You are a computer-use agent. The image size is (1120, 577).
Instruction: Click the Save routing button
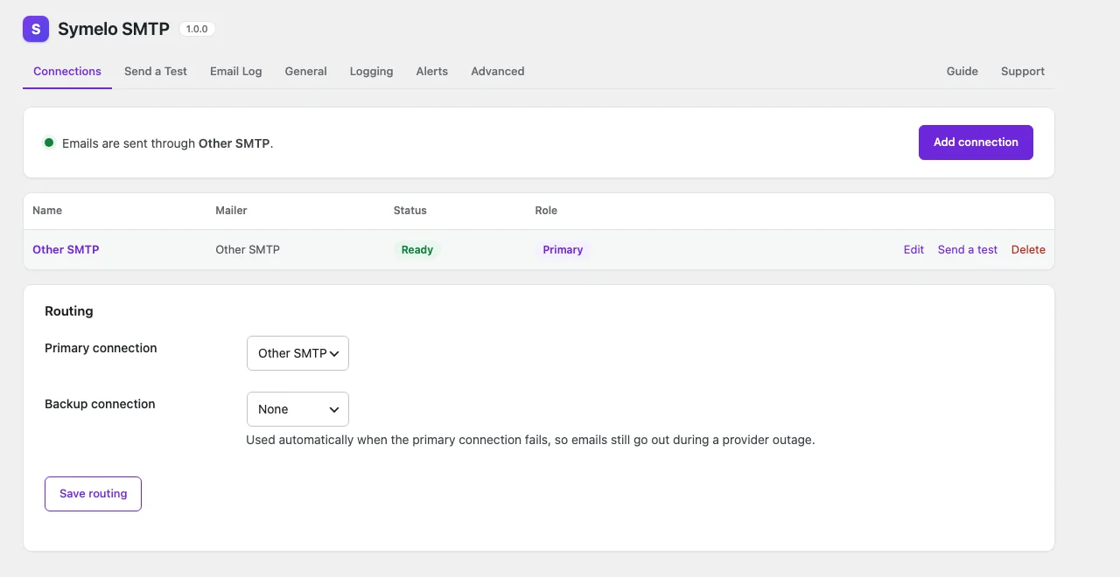pyautogui.click(x=93, y=494)
